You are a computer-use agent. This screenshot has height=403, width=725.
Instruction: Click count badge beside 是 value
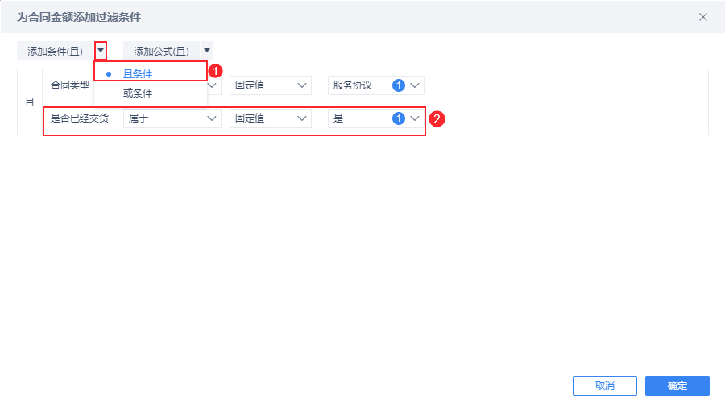[x=398, y=118]
